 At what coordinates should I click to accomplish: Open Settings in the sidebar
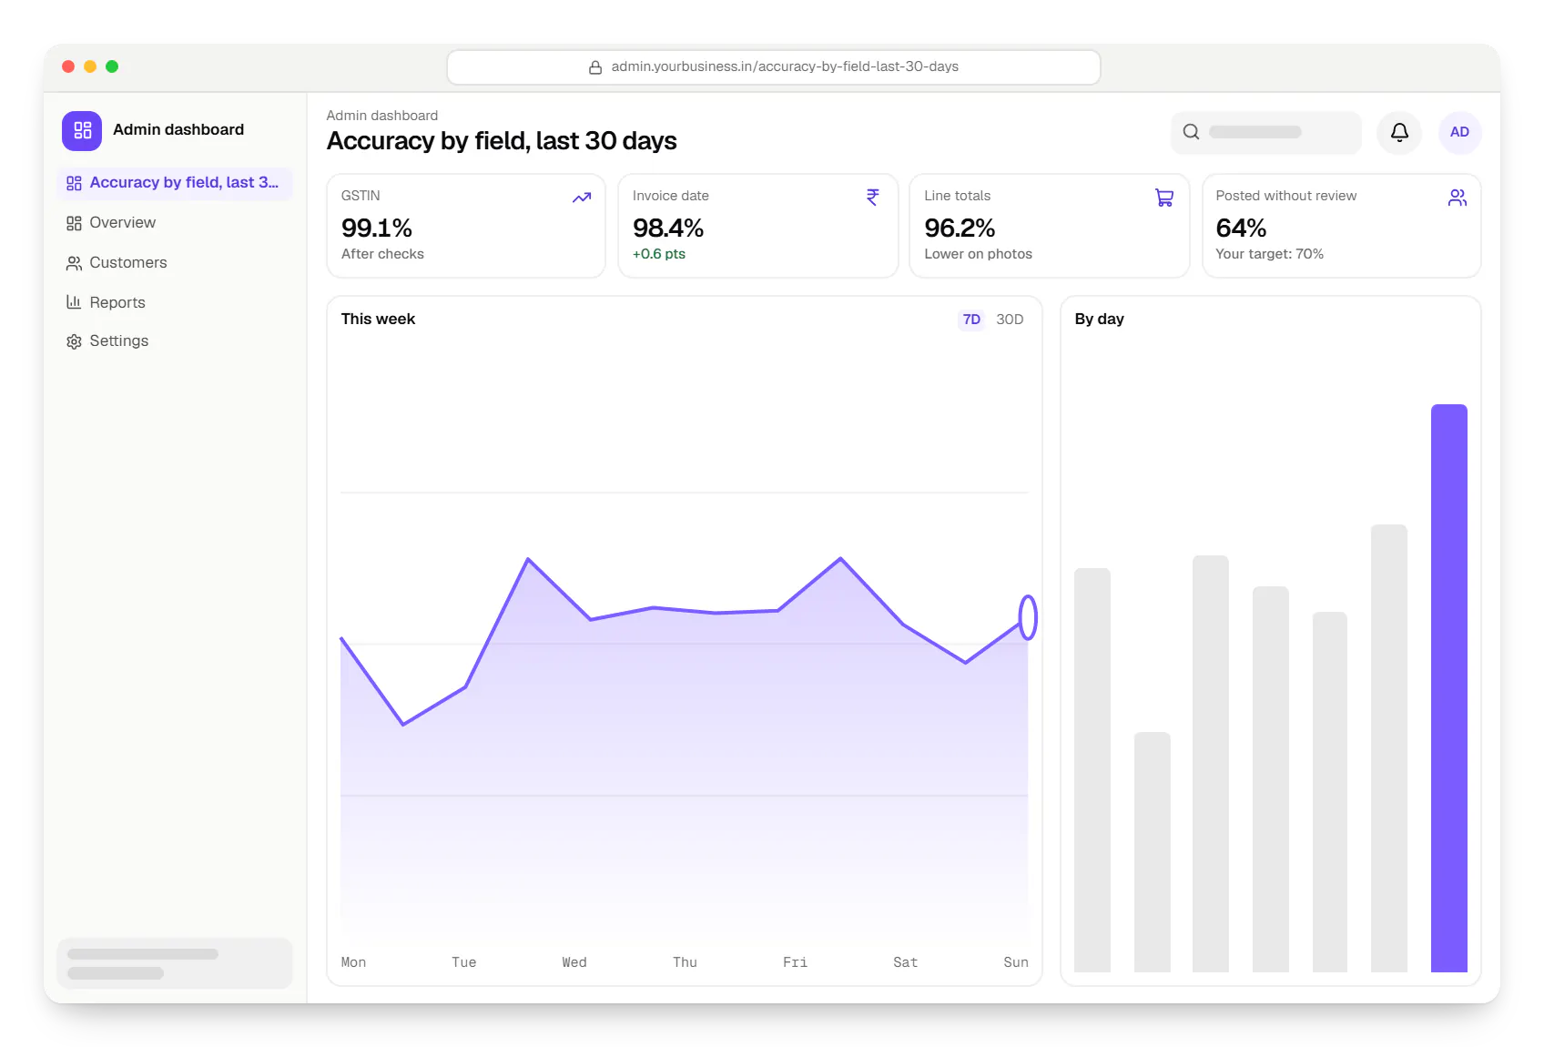[x=175, y=341]
